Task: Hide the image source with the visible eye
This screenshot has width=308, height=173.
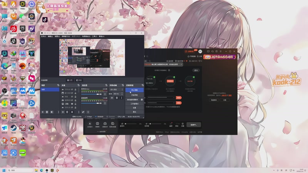Action: (72, 104)
